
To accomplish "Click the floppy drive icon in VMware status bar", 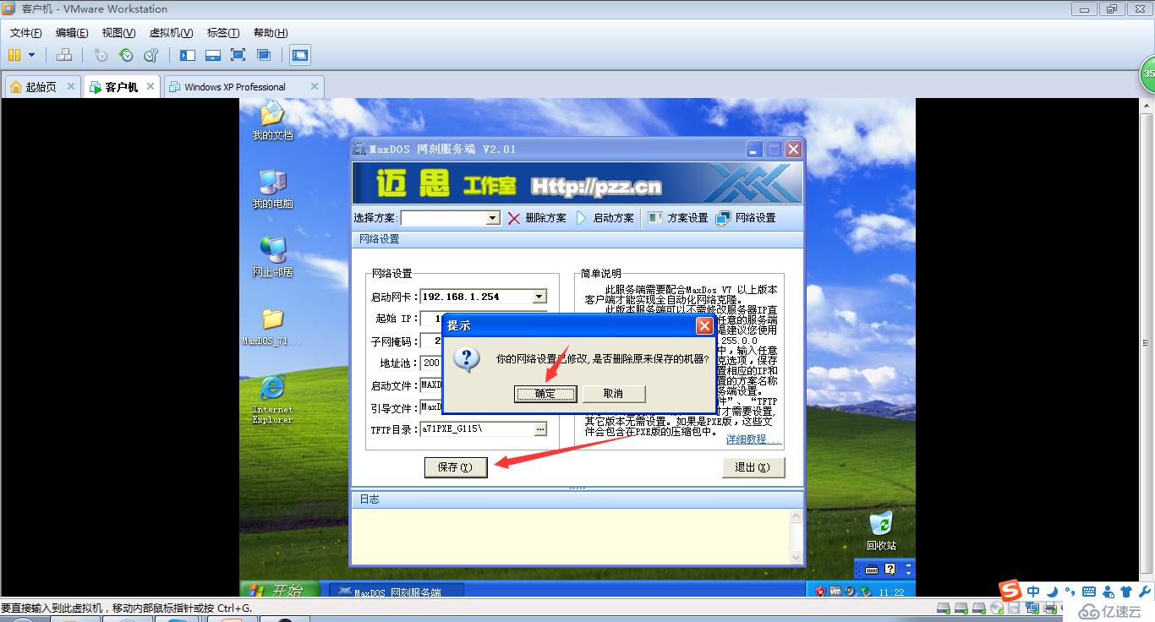I will point(1013,608).
